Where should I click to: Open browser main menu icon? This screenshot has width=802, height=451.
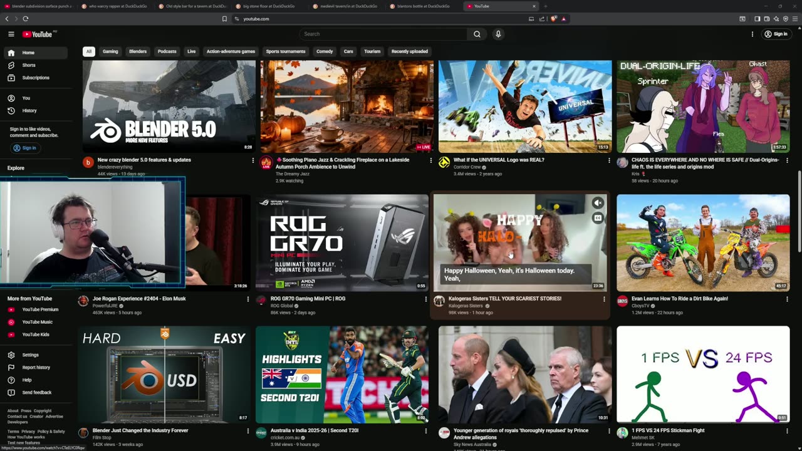pos(795,19)
